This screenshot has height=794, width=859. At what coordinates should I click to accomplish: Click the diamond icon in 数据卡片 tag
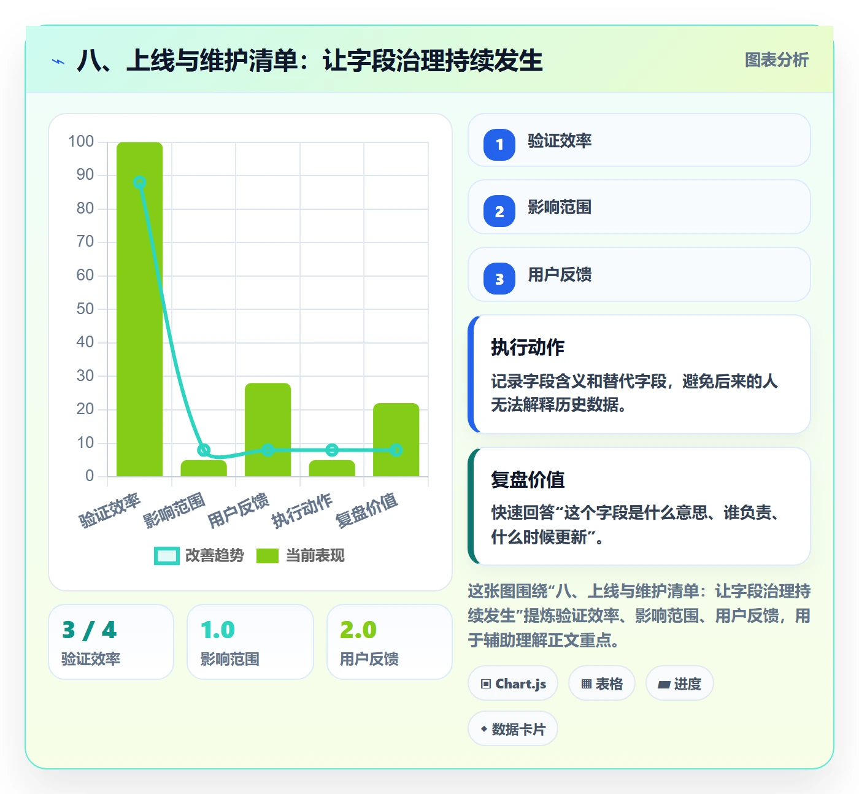pos(484,729)
